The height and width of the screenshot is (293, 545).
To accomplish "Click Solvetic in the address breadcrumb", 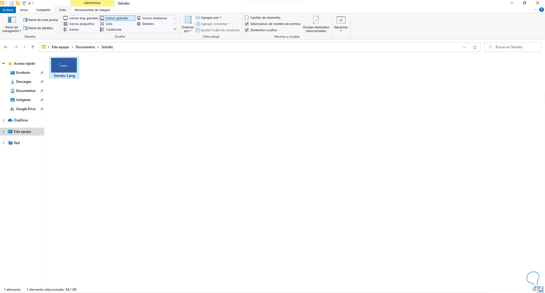I will point(107,47).
